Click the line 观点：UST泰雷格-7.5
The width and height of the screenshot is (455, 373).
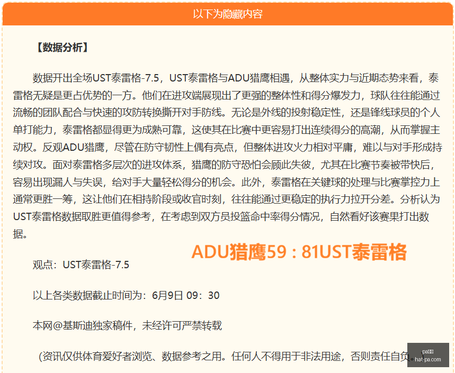(81, 265)
